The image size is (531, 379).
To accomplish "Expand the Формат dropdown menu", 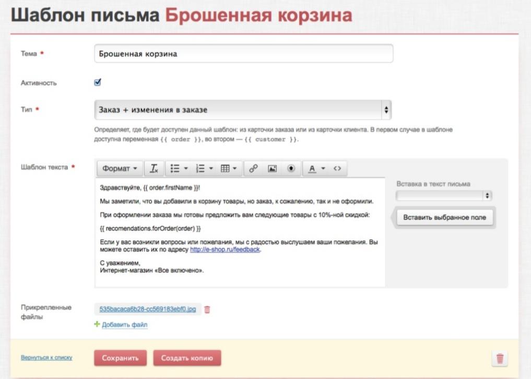I will (x=120, y=168).
